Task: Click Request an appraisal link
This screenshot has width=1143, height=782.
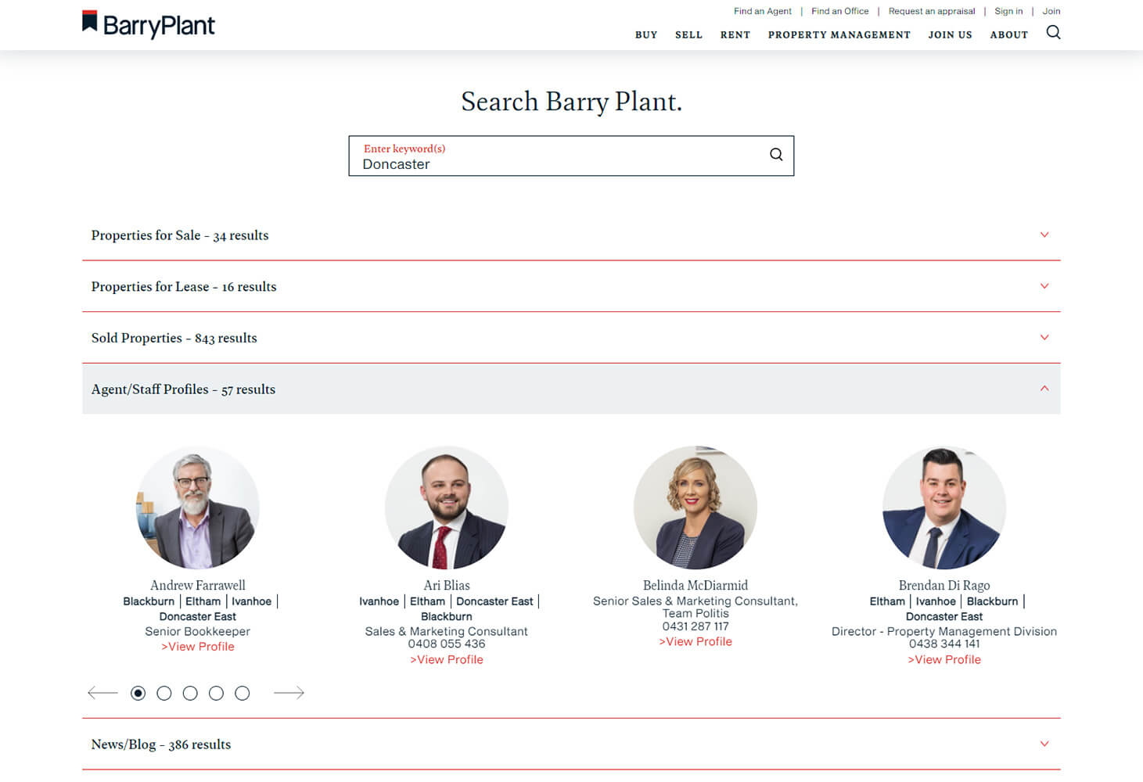Action: (x=932, y=11)
